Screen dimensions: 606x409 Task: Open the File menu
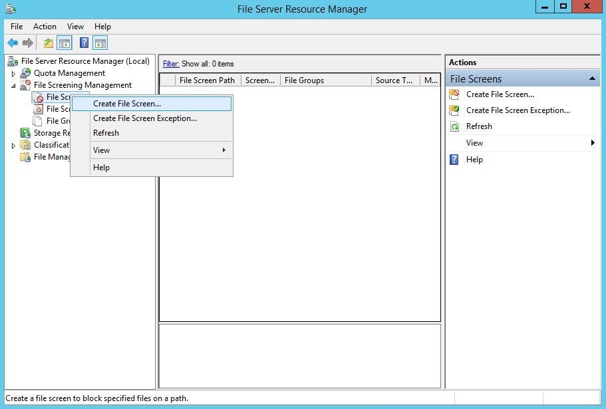(x=17, y=26)
